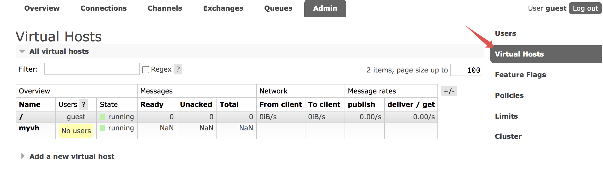603x169 pixels.
Task: Click the help icon next to Regex
Action: 178,69
